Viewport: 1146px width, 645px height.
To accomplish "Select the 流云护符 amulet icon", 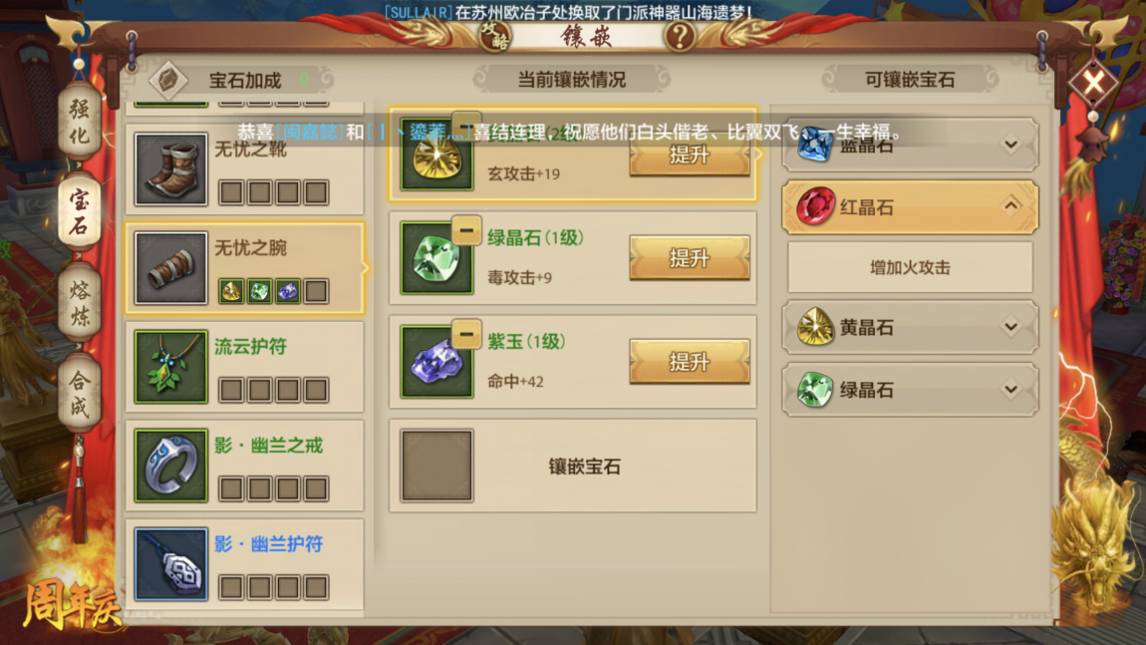I will click(x=171, y=367).
